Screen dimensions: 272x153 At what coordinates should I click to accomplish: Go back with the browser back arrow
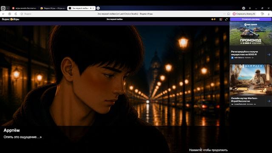[x=3, y=14]
